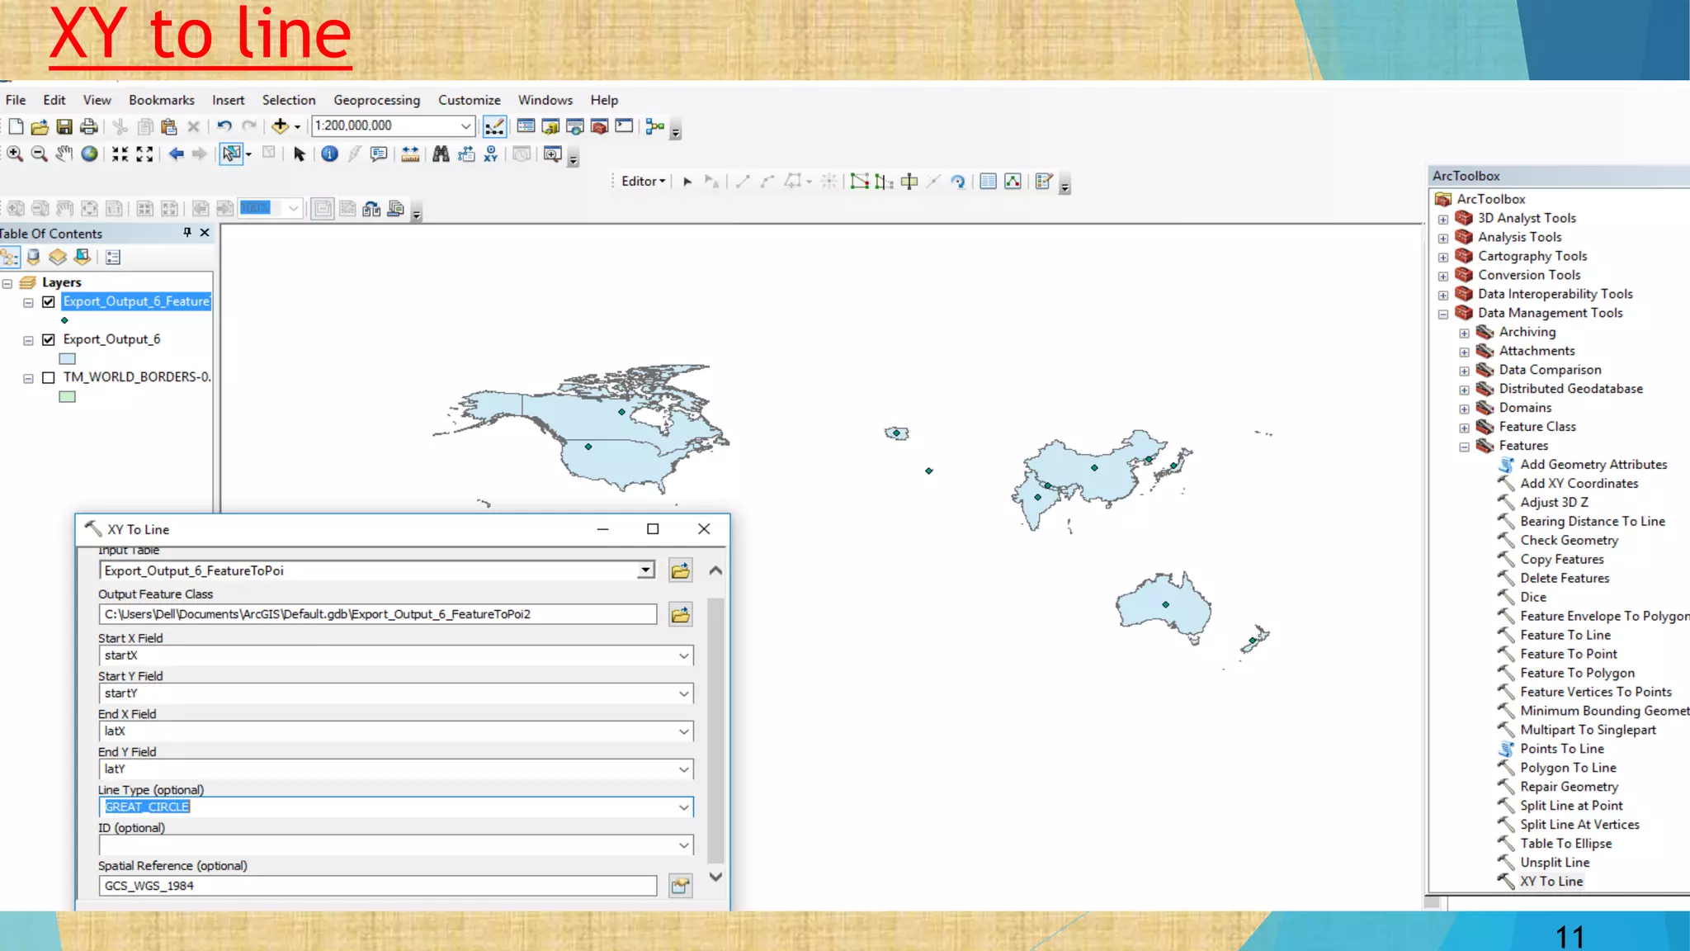This screenshot has height=951, width=1690.
Task: Select the Pan hand tool
Action: click(64, 154)
